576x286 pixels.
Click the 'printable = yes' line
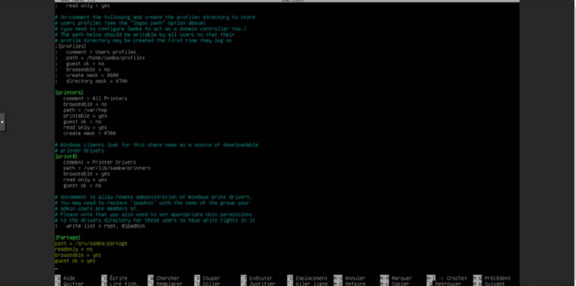click(x=85, y=116)
